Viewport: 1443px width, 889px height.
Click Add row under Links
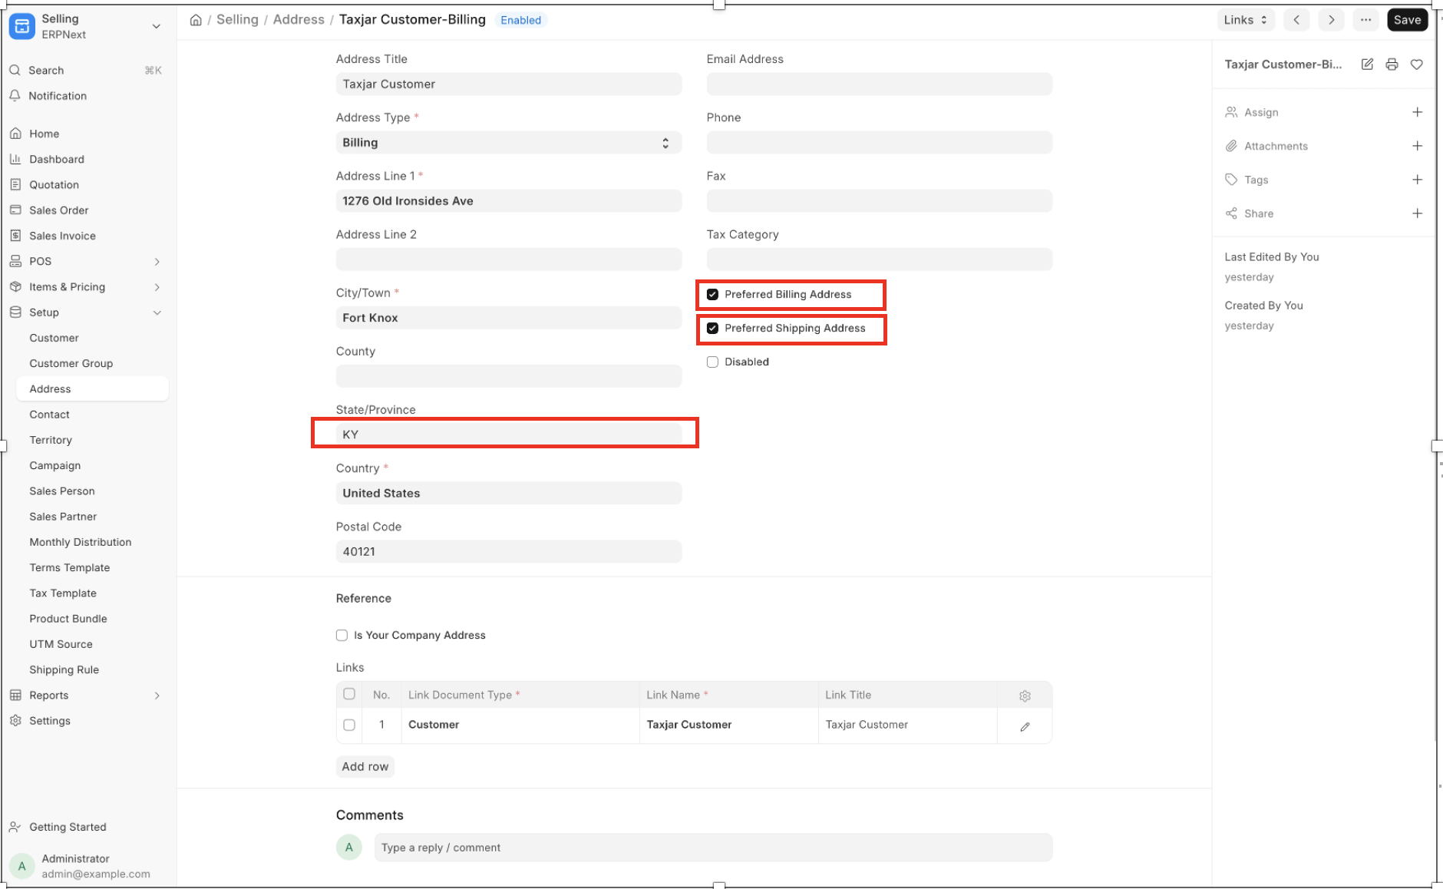click(x=365, y=766)
